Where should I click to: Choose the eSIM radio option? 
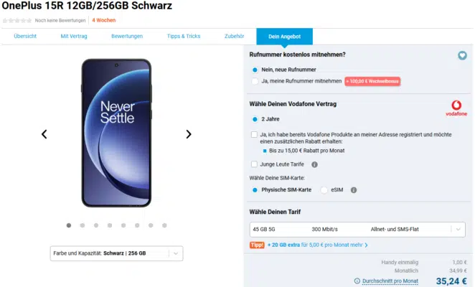pos(324,190)
